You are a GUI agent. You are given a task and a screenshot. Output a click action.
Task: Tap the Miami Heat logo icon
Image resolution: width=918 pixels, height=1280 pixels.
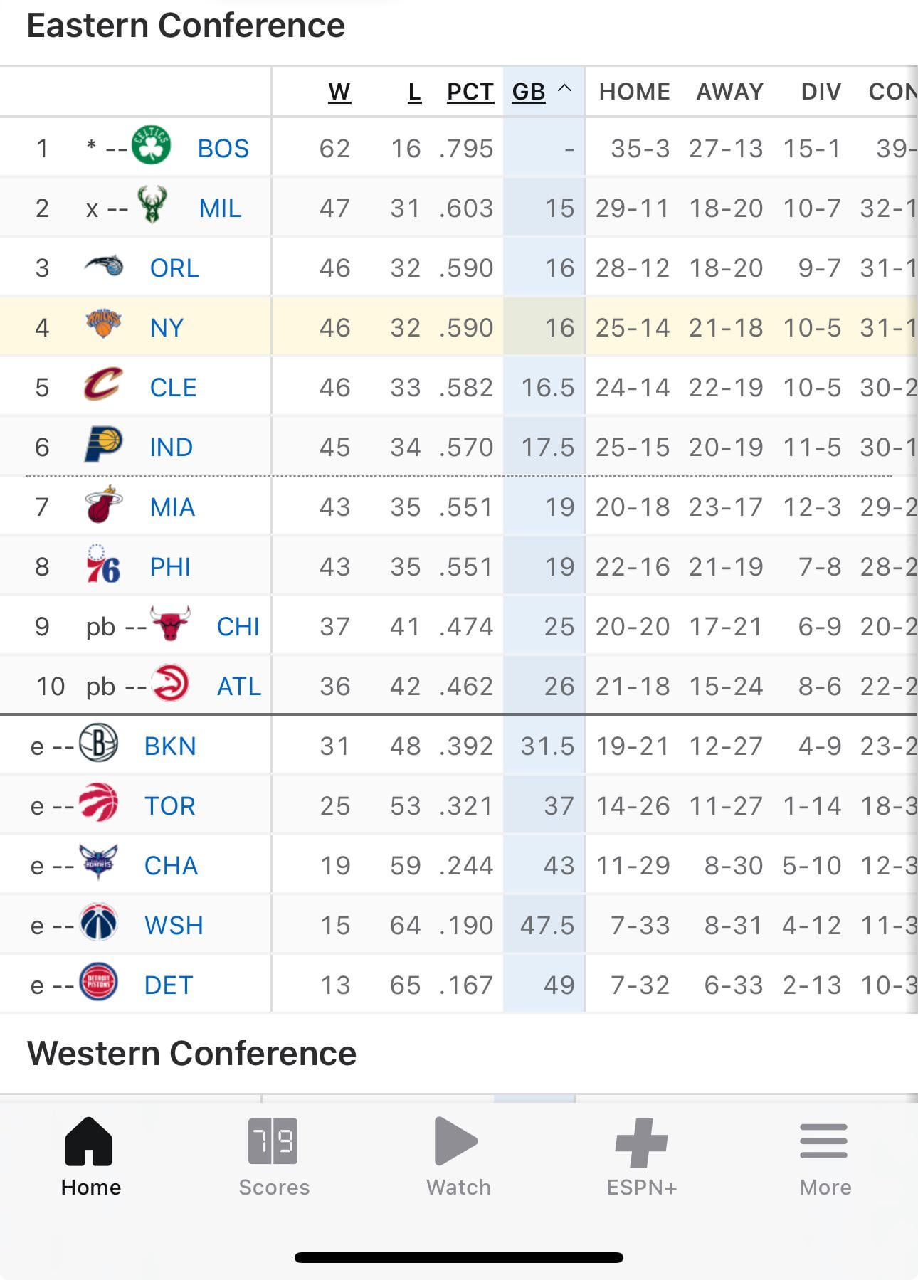[x=103, y=505]
